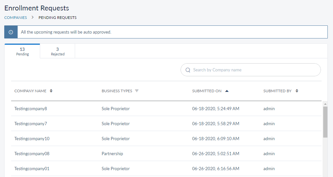Screen dimensions: 333x177
Task: Toggle Submitted On sort arrow
Action: [x=227, y=91]
